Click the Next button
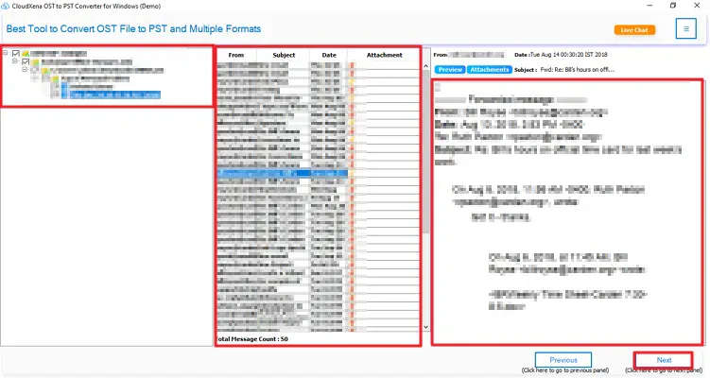 (x=664, y=360)
